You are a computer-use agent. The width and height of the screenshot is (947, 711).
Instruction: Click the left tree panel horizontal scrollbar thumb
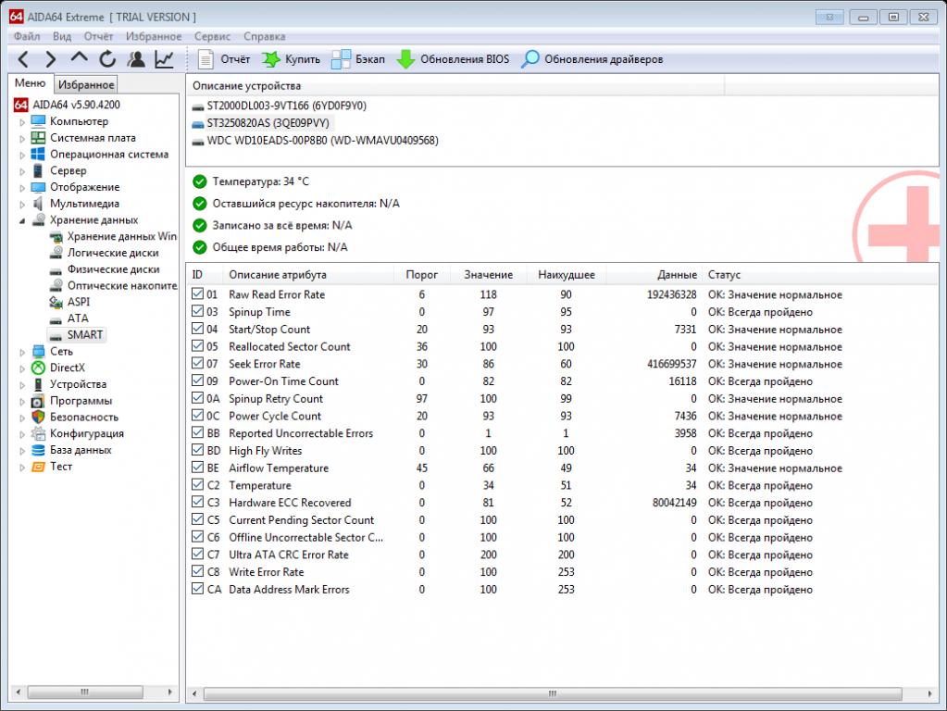coord(85,692)
